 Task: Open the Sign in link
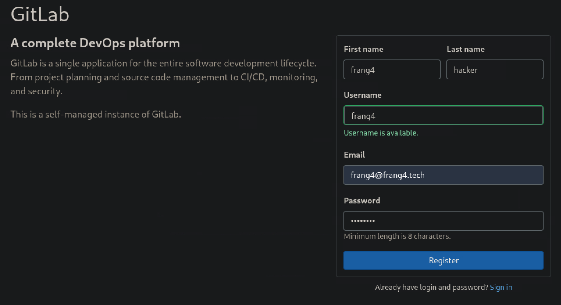coord(501,287)
